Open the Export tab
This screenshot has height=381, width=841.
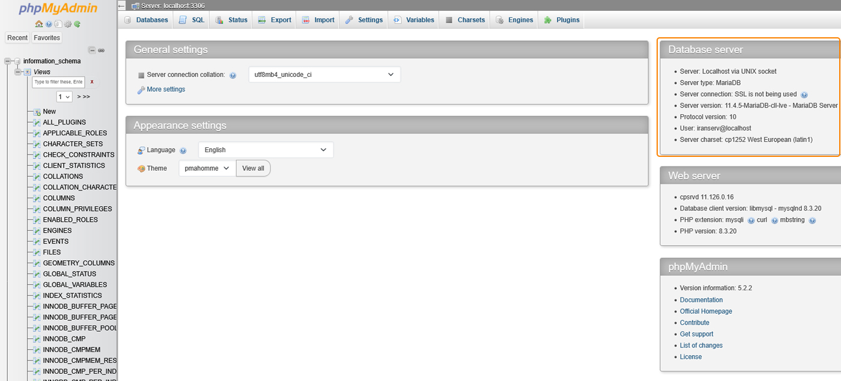pos(275,20)
